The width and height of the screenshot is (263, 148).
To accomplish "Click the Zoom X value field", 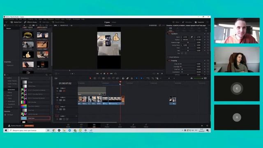I will (185, 37).
